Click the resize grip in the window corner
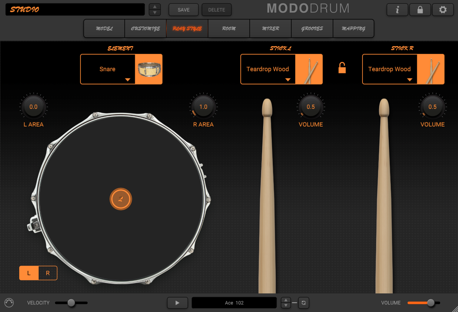This screenshot has height=312, width=458. coord(455,309)
